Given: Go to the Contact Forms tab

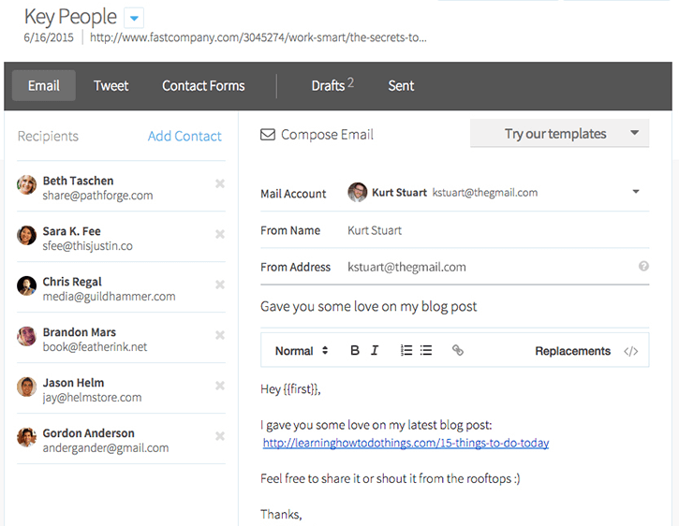Looking at the screenshot, I should coord(203,86).
